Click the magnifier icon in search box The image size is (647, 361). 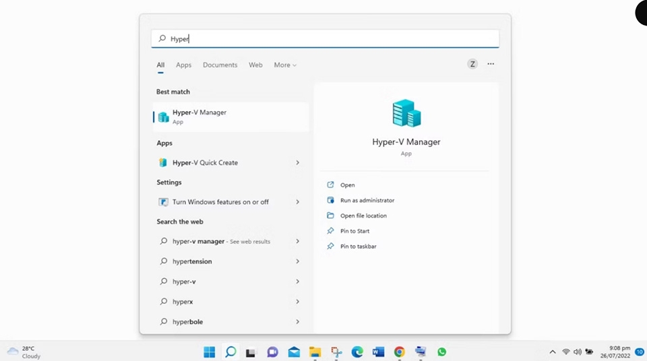pyautogui.click(x=162, y=38)
